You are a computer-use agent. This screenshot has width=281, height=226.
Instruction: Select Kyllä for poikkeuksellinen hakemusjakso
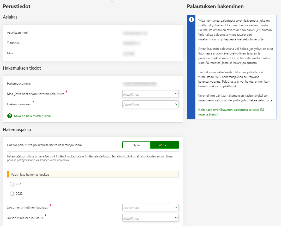click(x=136, y=145)
